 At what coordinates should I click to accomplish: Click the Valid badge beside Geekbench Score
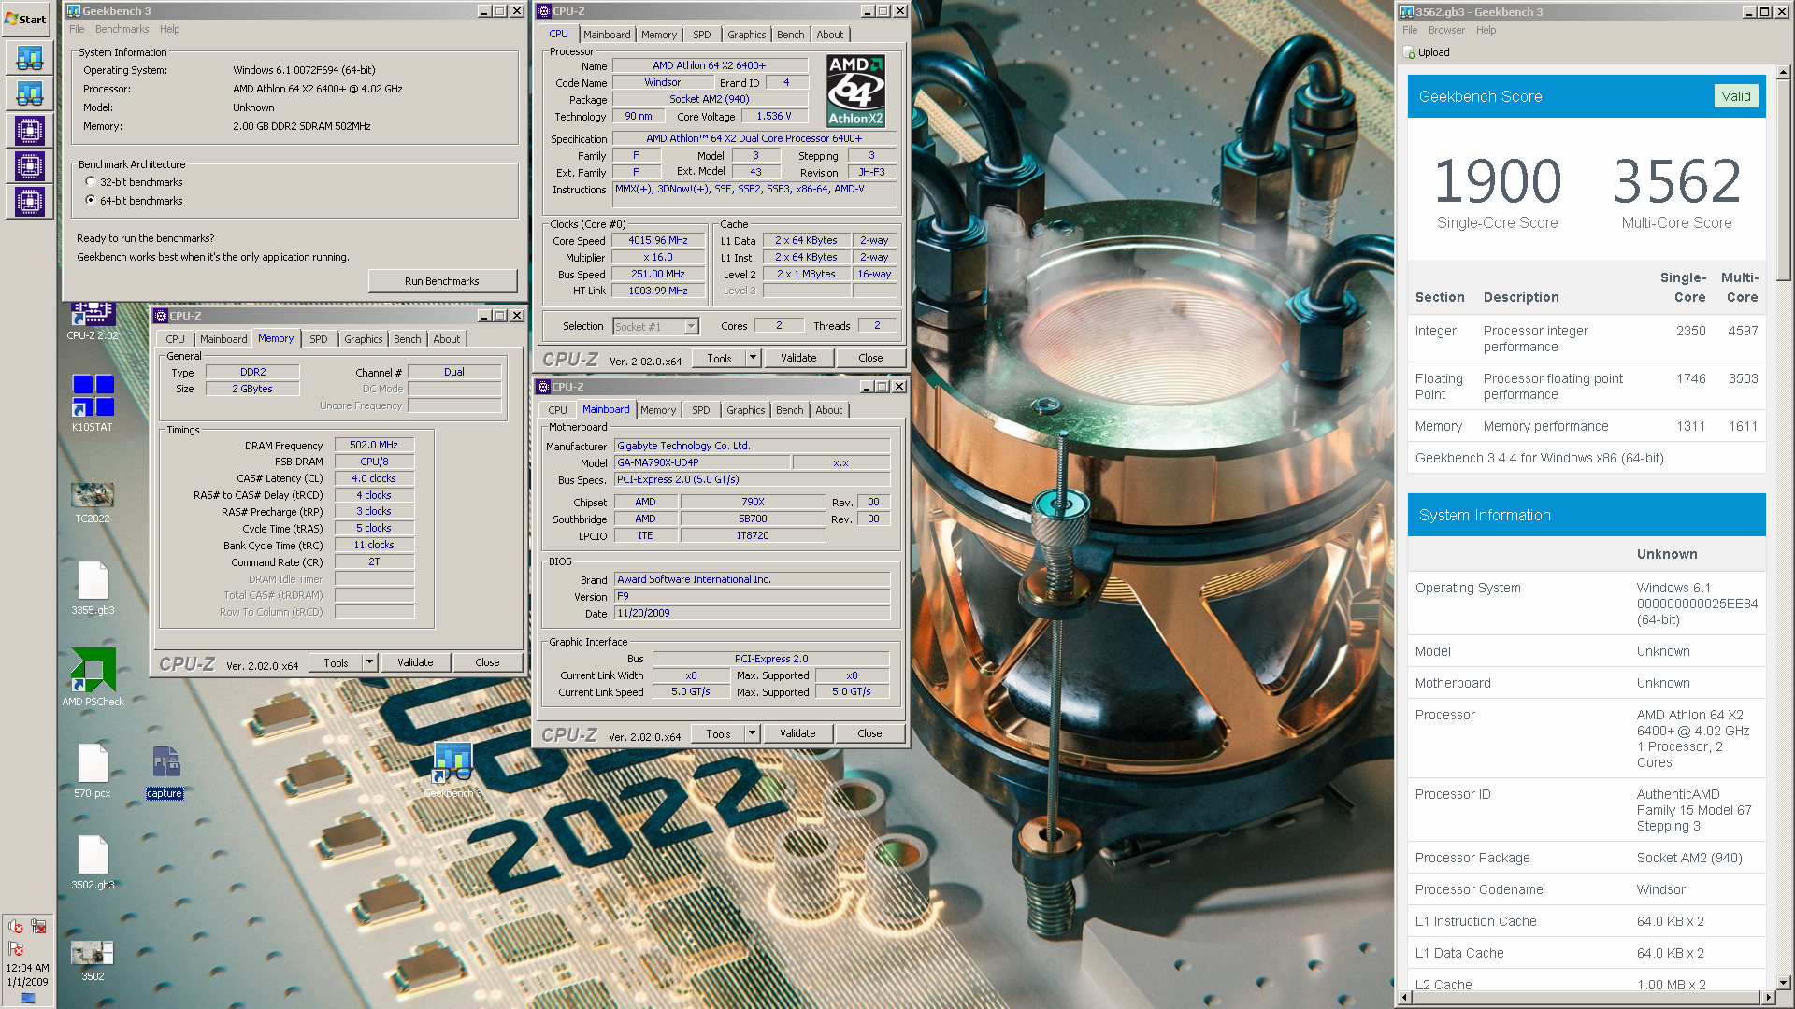point(1736,96)
